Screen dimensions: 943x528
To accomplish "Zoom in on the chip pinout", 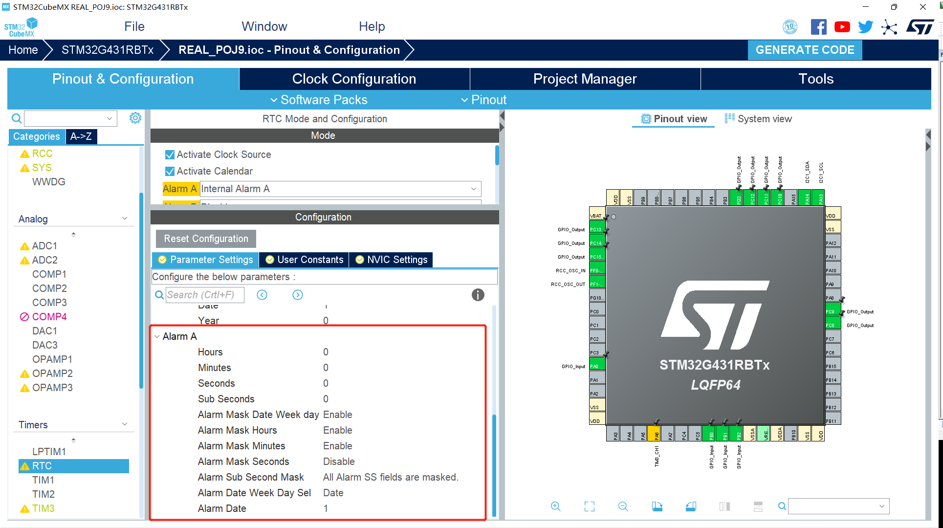I will point(555,506).
